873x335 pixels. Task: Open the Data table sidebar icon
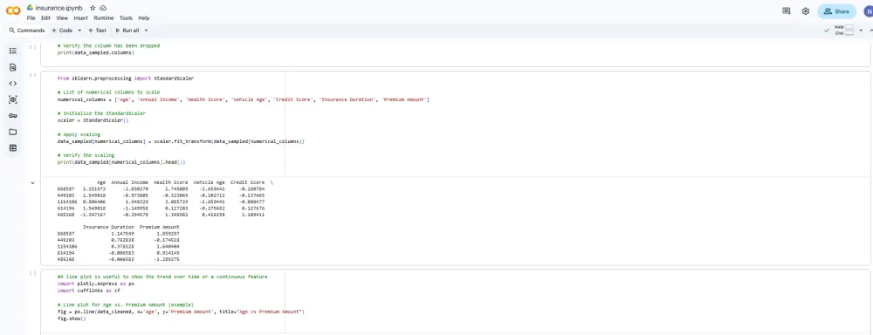[x=13, y=148]
